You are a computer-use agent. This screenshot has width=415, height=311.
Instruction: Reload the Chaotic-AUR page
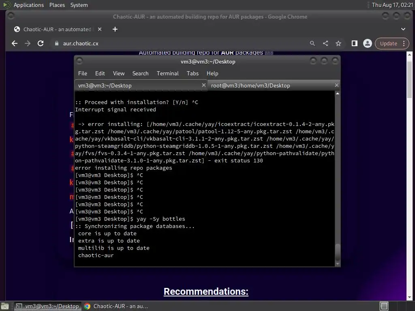click(x=41, y=43)
